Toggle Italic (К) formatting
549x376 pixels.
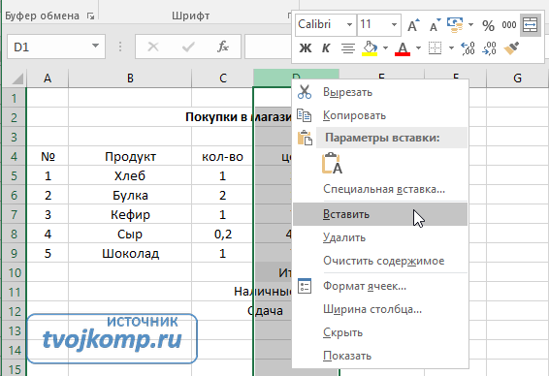click(x=326, y=48)
